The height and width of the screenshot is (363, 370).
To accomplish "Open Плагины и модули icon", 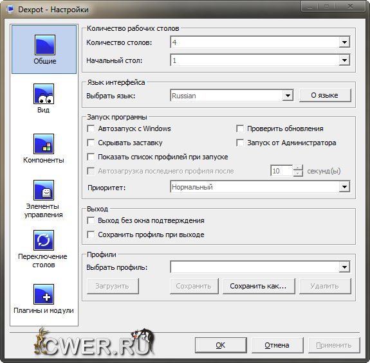I will (44, 294).
